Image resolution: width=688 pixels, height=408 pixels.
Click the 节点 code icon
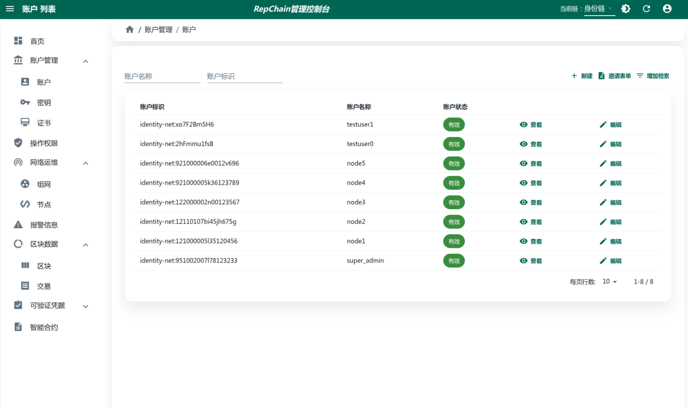(x=25, y=204)
